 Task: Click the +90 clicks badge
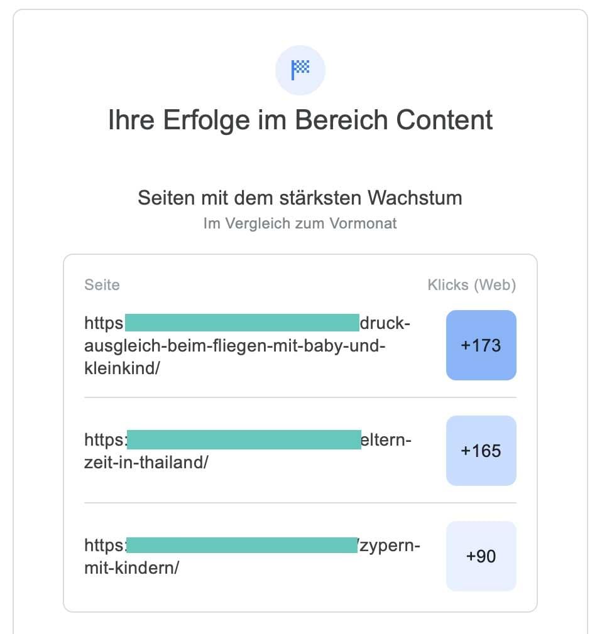(481, 556)
